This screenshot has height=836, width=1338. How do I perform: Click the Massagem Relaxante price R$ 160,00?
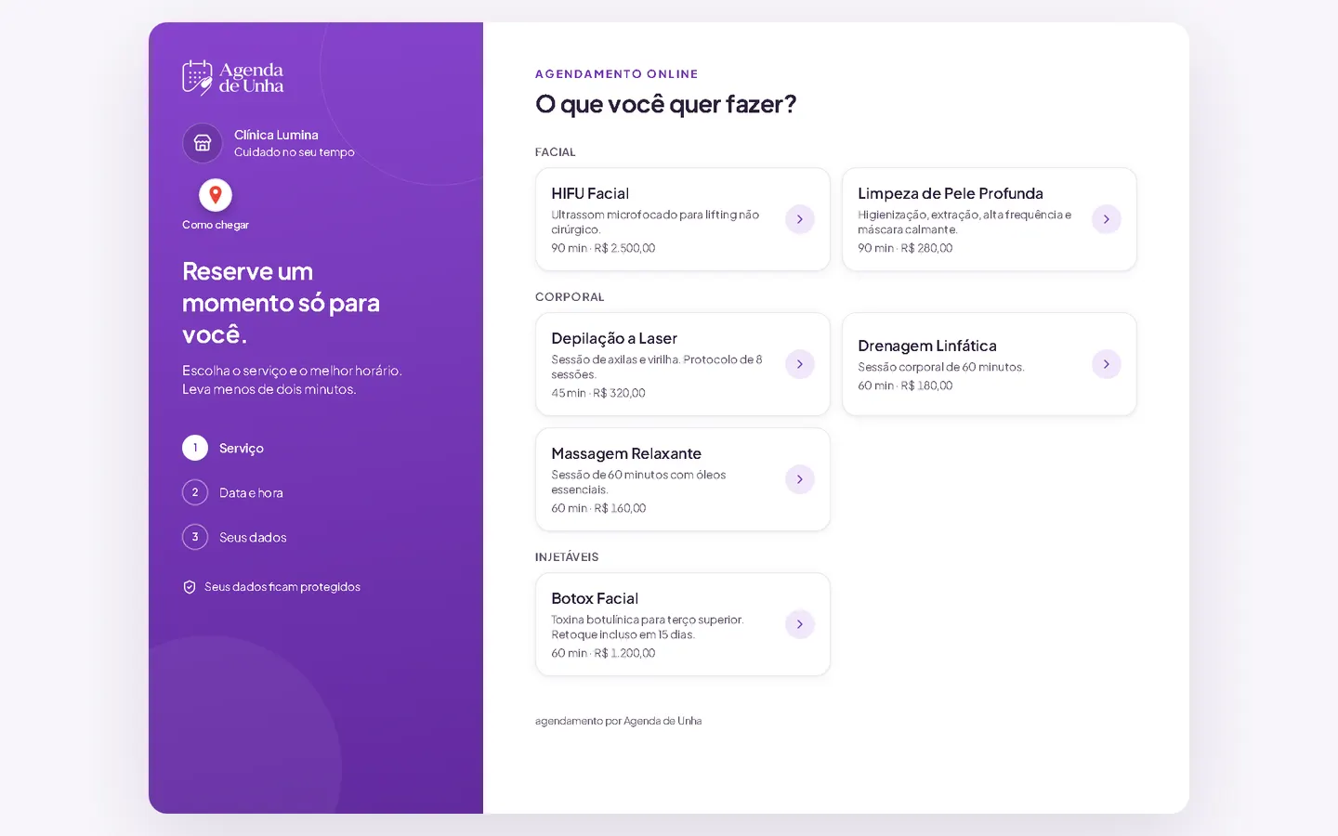click(x=620, y=508)
